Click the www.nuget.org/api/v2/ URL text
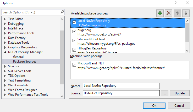The height and width of the screenshot is (112, 193). click(99, 34)
